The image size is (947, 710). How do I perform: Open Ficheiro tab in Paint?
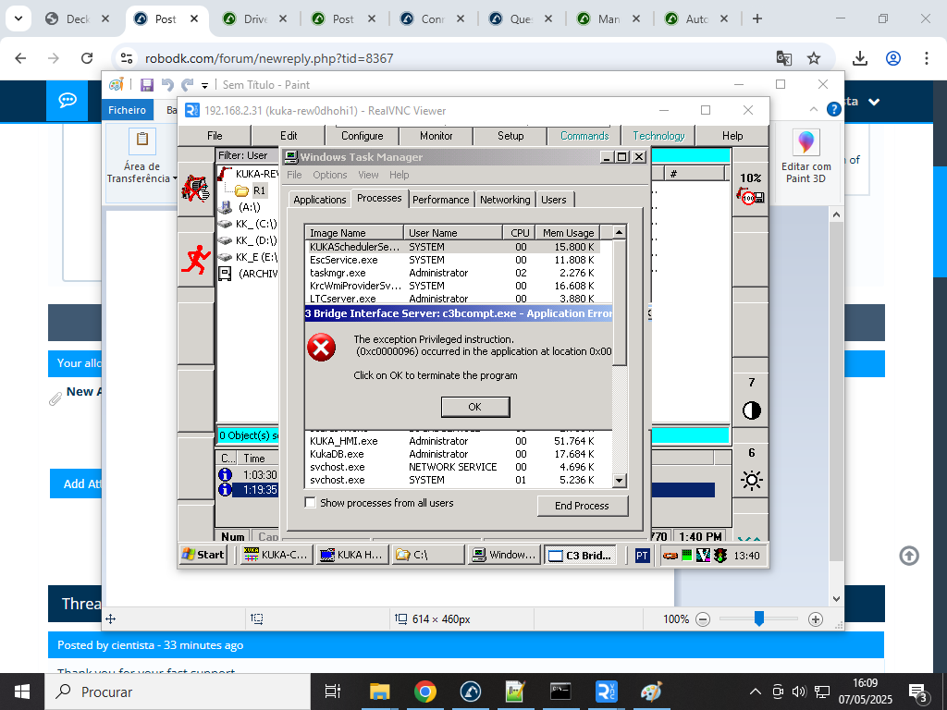tap(127, 110)
